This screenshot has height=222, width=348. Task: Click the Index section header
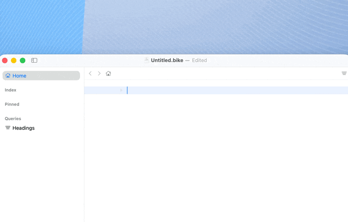(10, 90)
